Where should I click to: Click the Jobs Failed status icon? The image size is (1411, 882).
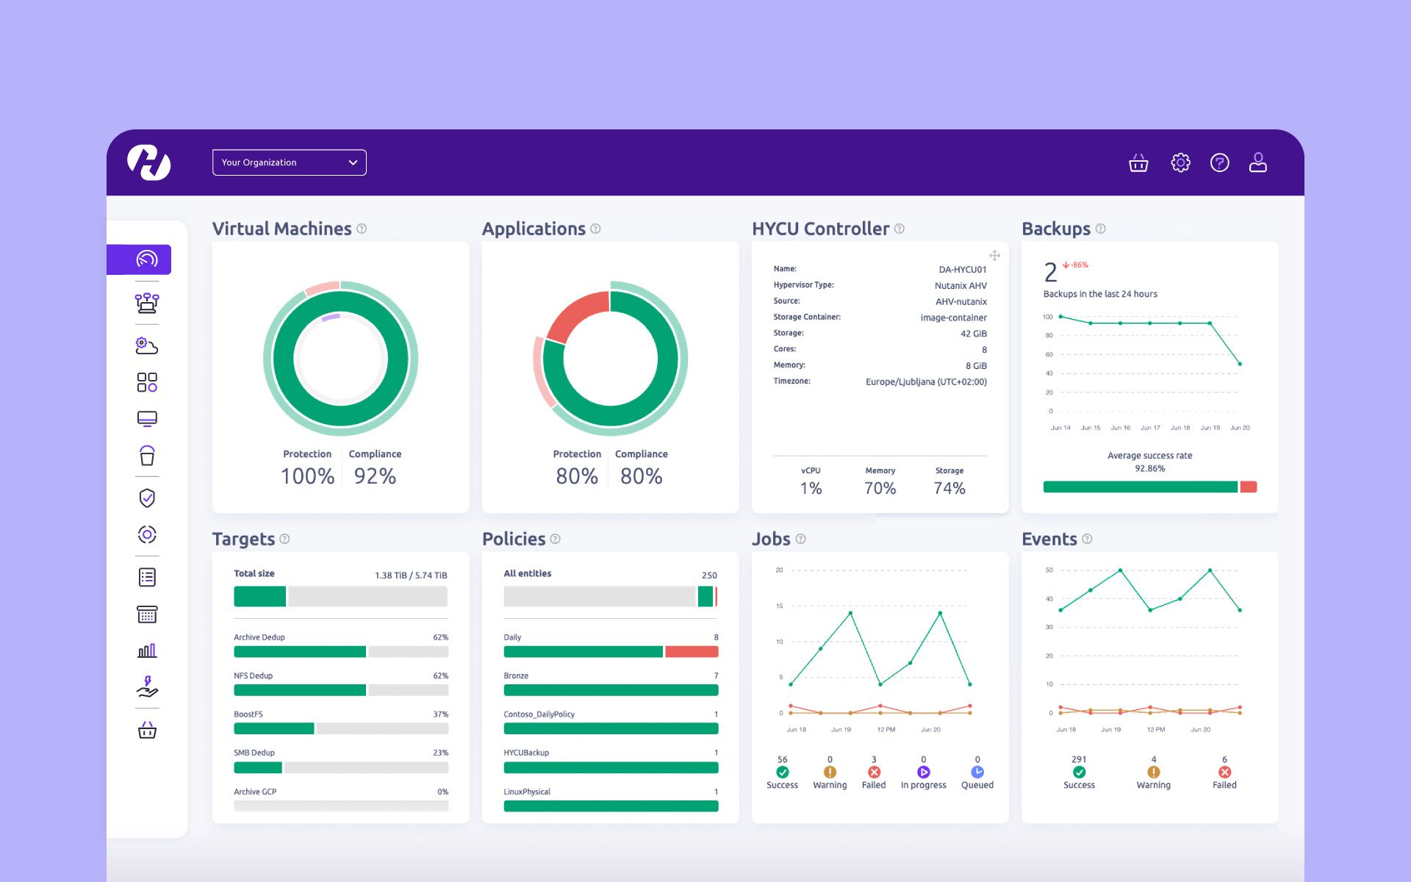point(874,772)
